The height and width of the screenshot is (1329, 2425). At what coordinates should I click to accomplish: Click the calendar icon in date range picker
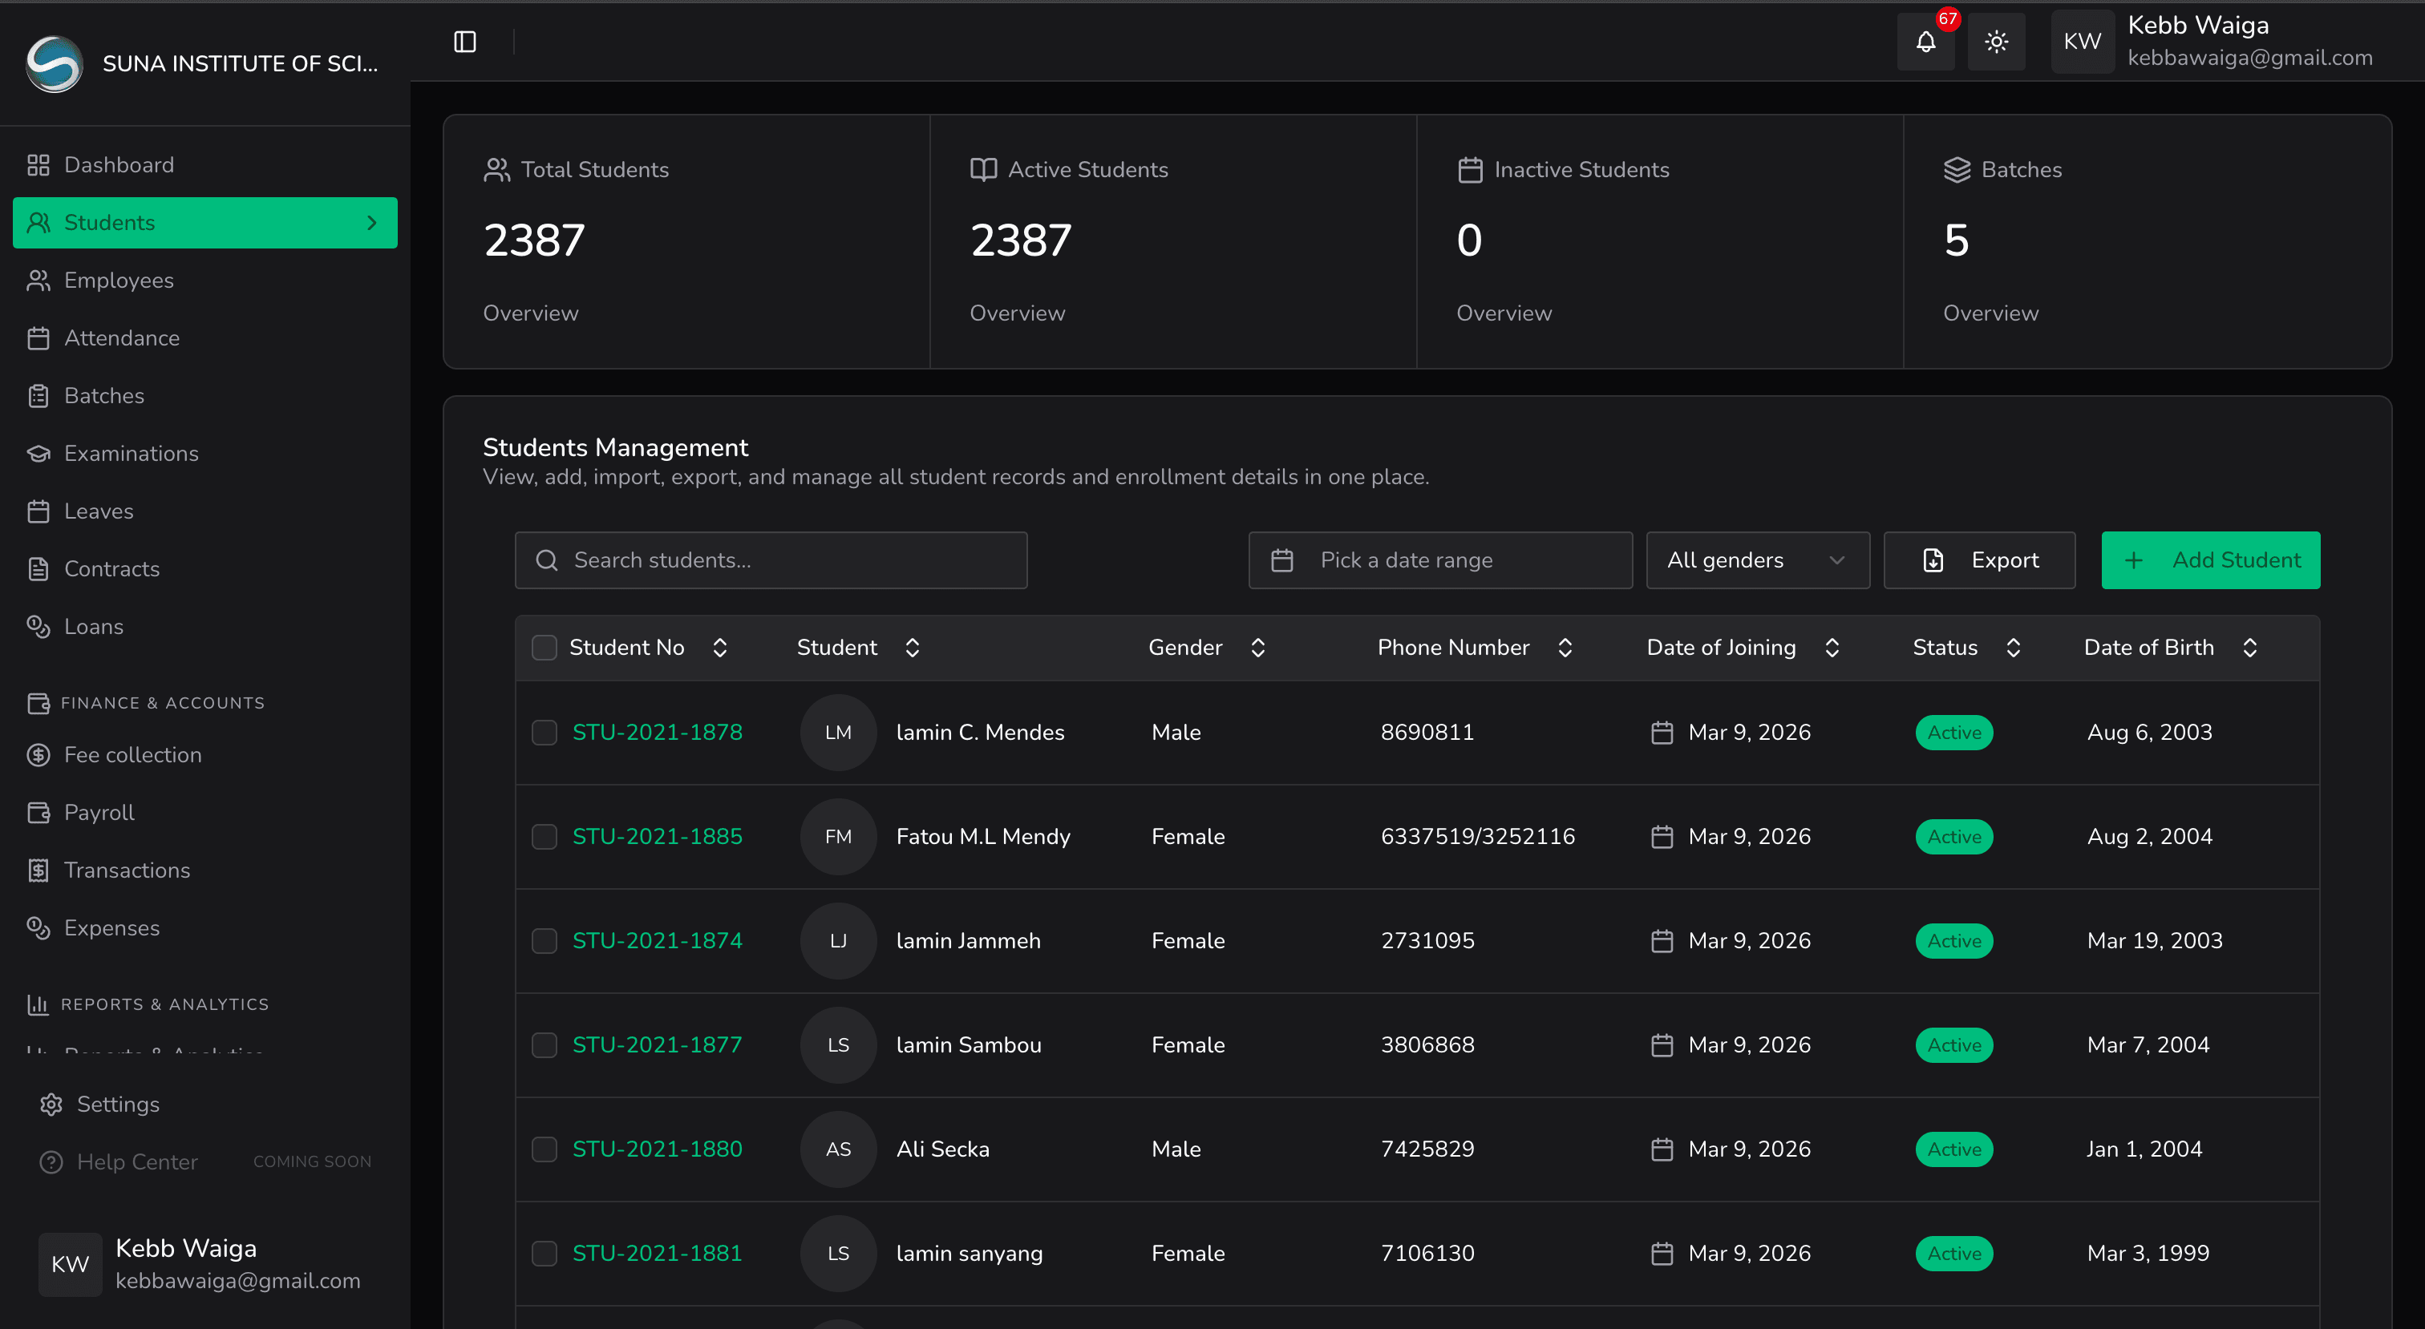tap(1281, 560)
